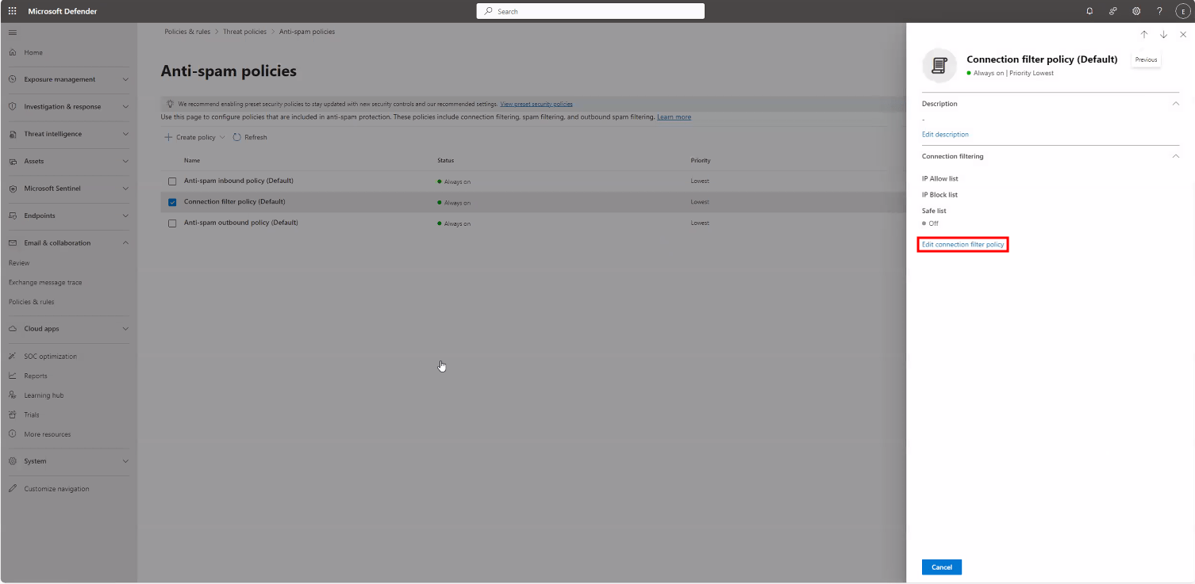The image size is (1195, 584).
Task: Open the app launcher waffle icon
Action: point(12,11)
